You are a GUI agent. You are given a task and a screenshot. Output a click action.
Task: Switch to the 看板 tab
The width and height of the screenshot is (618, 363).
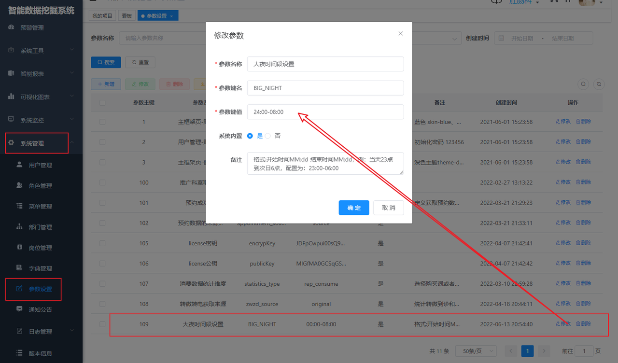point(126,16)
